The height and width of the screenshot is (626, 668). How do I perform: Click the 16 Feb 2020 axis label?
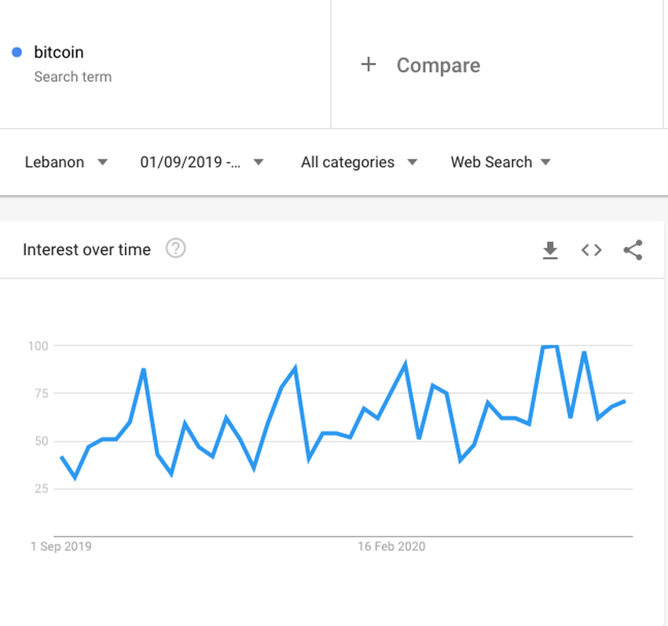click(x=391, y=546)
